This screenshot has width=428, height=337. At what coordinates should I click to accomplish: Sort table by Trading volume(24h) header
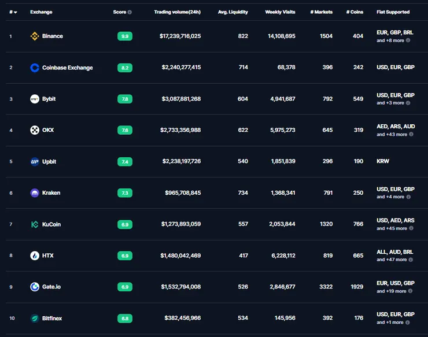click(177, 12)
